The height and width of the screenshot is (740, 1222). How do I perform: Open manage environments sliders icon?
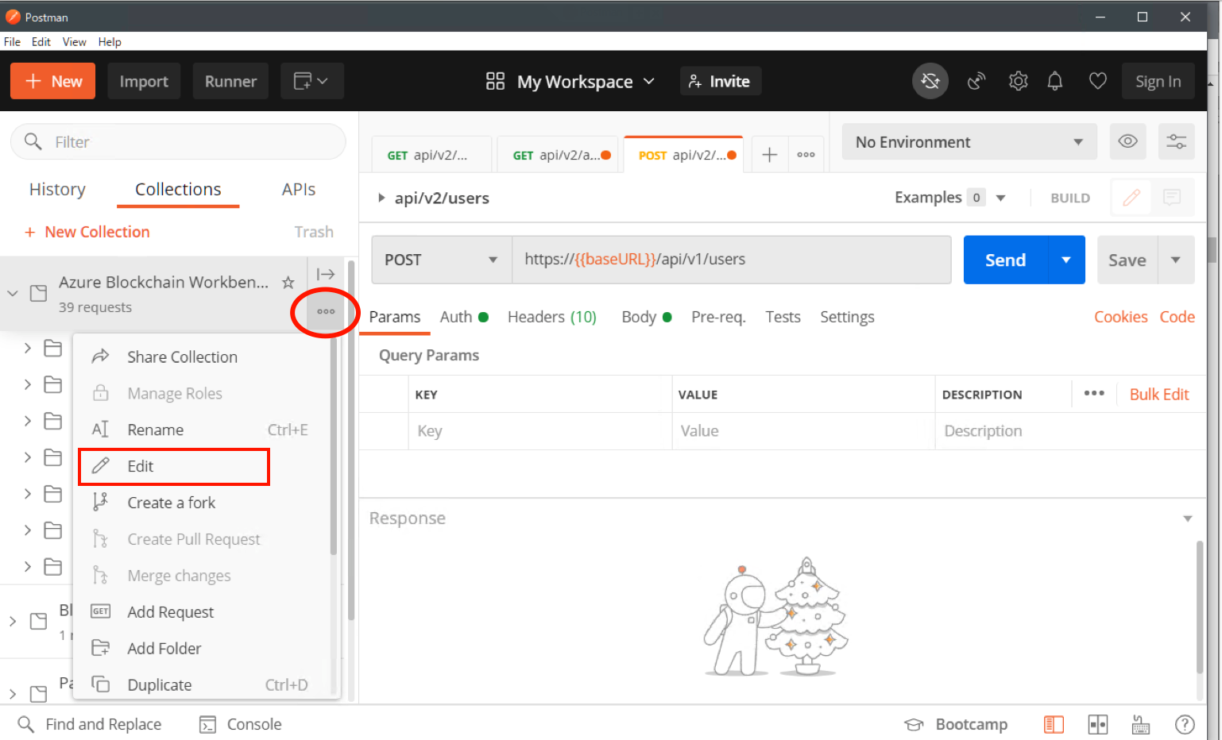click(1176, 141)
